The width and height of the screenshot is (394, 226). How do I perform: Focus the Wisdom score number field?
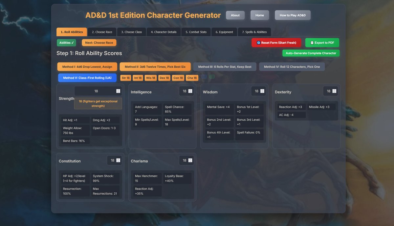tap(258, 91)
